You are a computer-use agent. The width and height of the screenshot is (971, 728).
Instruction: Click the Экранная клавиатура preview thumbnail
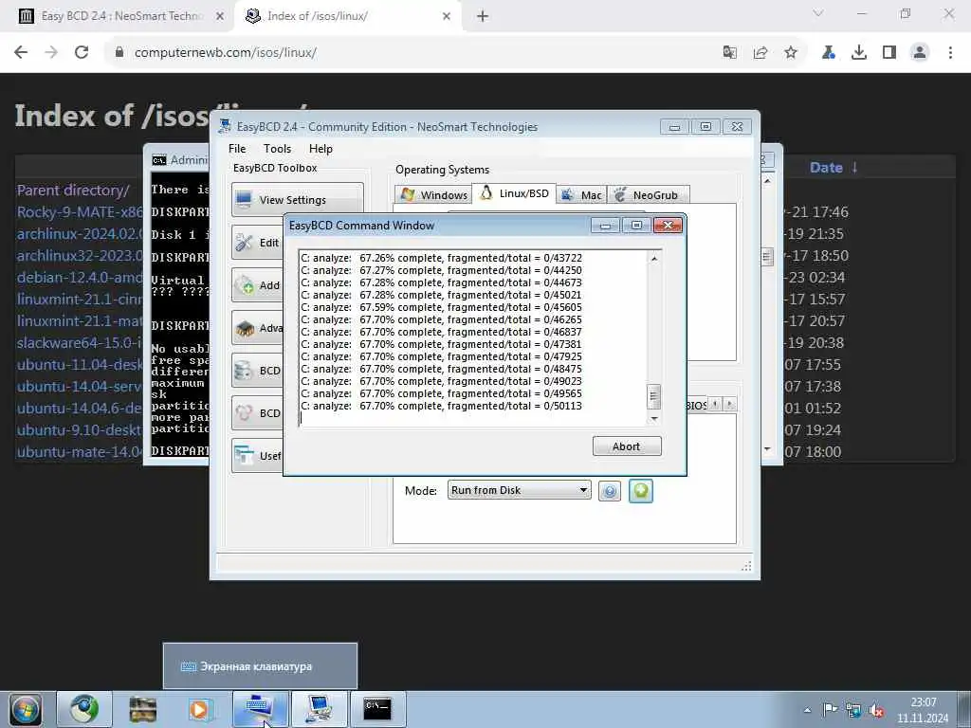click(x=260, y=666)
